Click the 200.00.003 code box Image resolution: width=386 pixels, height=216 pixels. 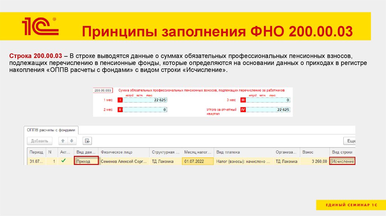(x=103, y=90)
